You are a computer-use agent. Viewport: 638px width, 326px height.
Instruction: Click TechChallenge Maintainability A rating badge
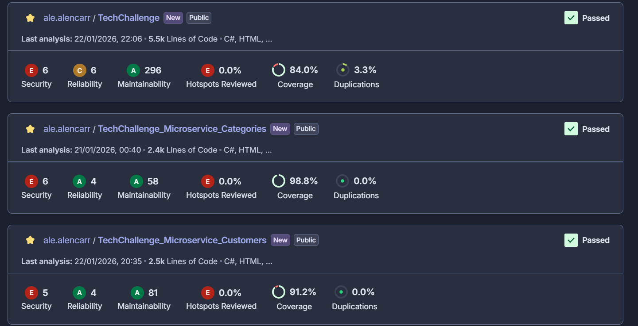coord(133,70)
